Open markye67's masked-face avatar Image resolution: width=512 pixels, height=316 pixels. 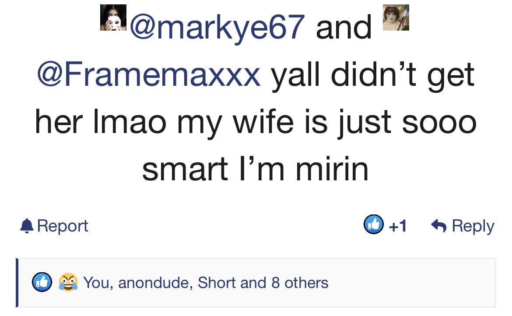[113, 18]
